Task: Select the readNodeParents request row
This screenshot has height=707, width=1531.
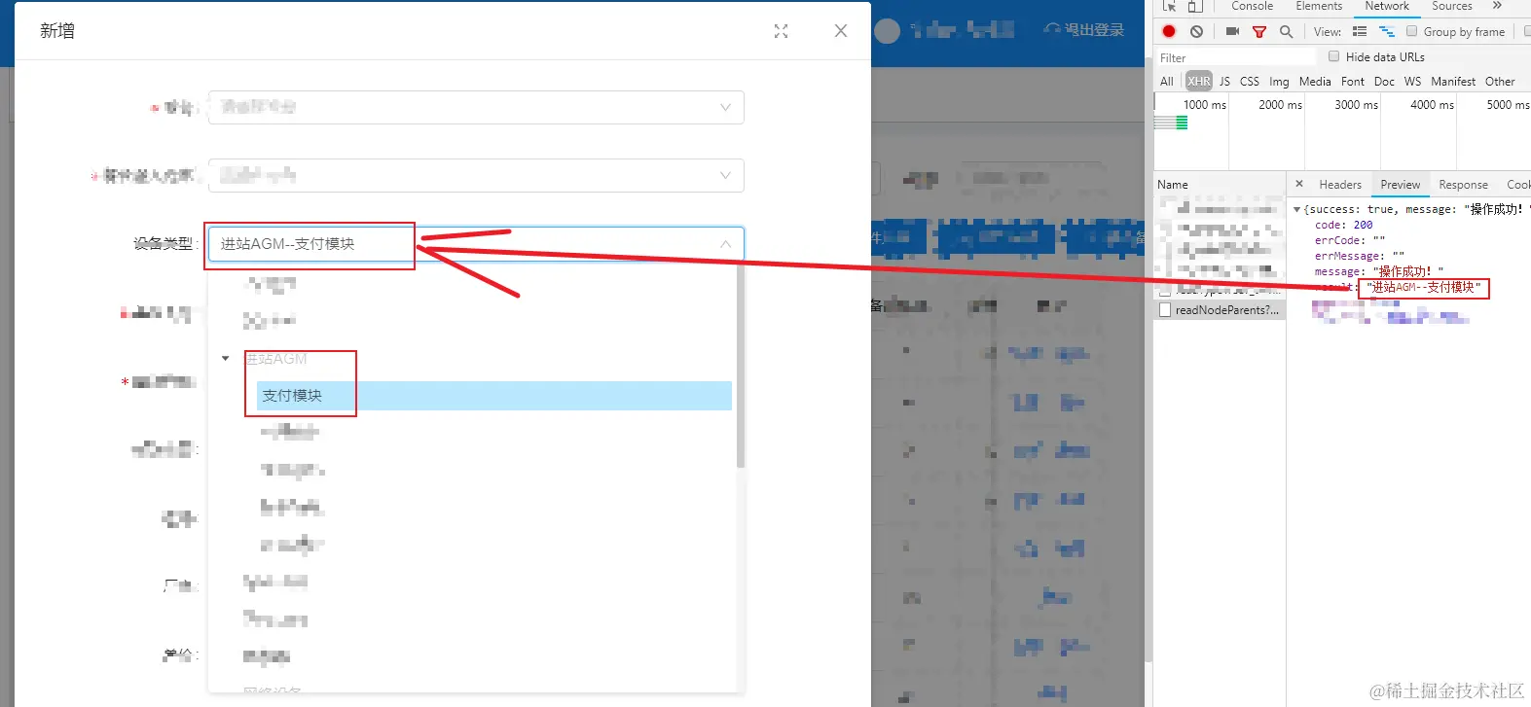Action: (1221, 310)
